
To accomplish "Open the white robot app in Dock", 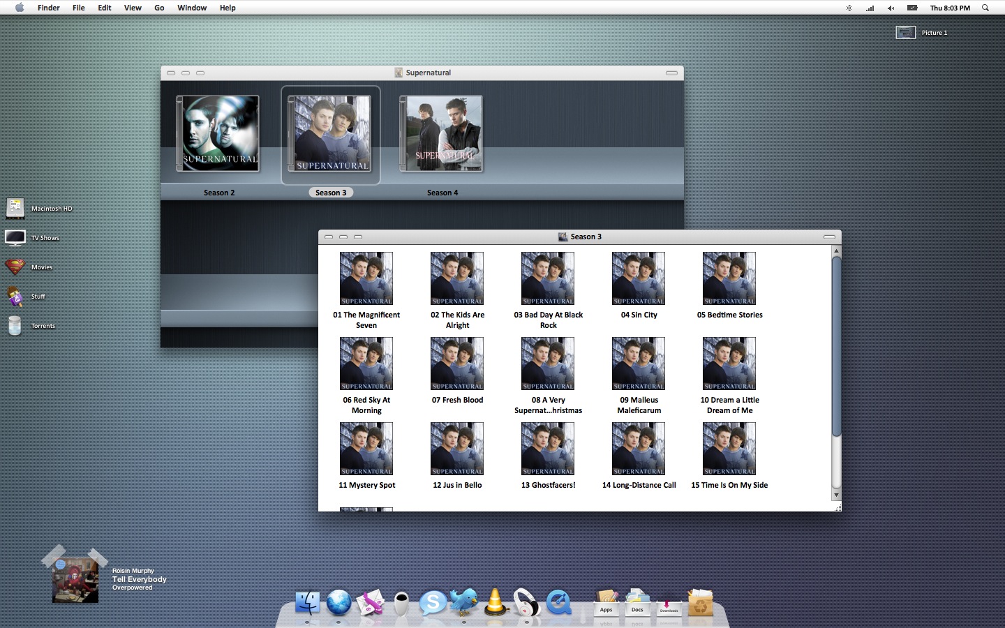I will tap(402, 604).
